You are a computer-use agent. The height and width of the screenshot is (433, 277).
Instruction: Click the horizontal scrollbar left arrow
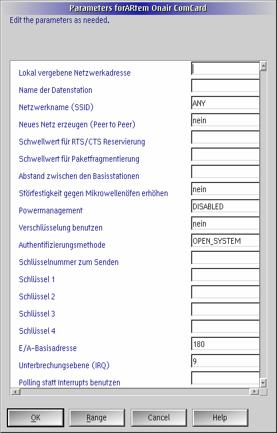pos(15,392)
